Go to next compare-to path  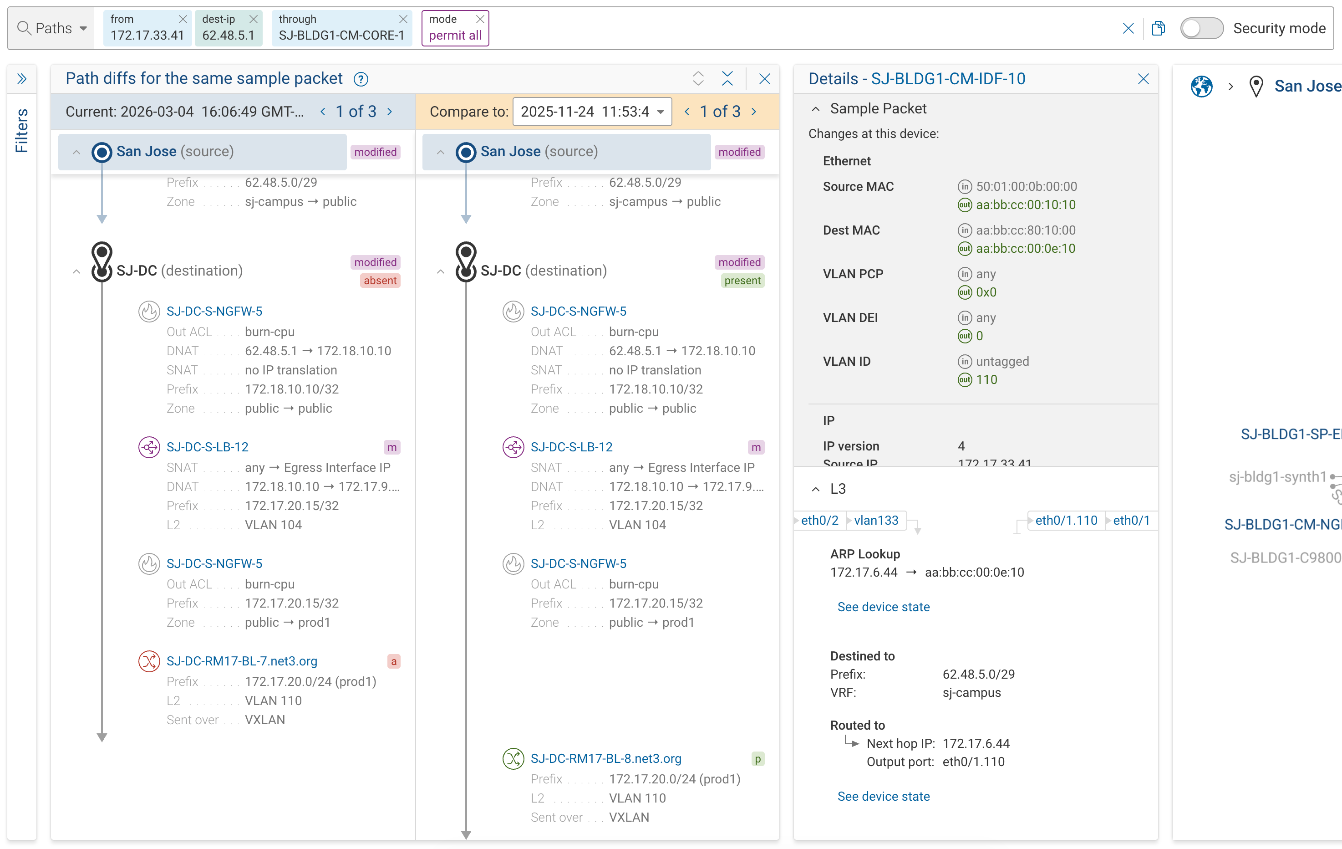pos(754,112)
